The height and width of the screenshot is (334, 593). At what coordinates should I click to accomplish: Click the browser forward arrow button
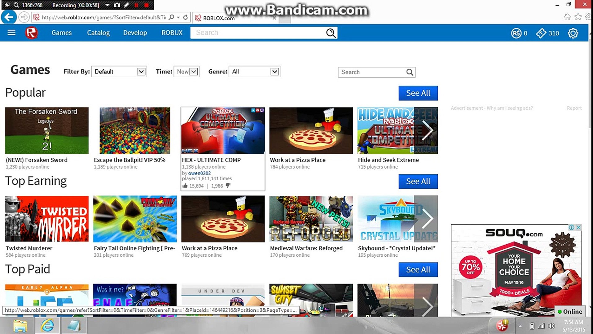[24, 17]
